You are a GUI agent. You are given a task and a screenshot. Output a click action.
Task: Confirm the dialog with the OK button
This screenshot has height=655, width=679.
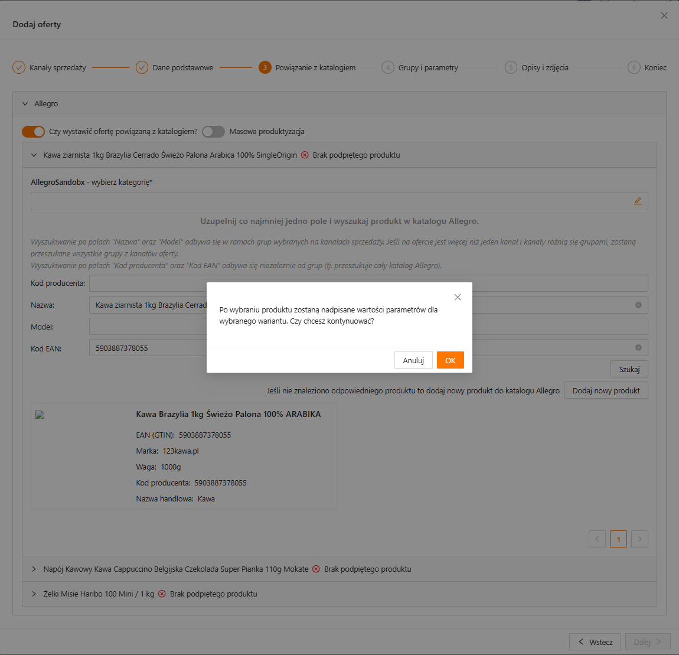pos(450,360)
